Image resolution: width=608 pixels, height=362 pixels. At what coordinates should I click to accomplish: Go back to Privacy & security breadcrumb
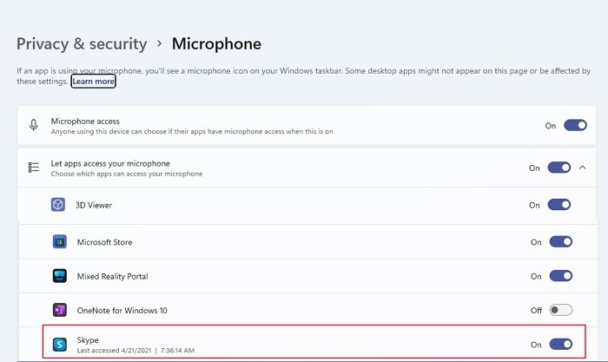[x=82, y=43]
